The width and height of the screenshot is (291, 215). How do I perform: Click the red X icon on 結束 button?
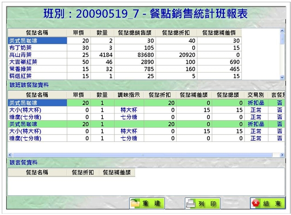click(x=256, y=203)
